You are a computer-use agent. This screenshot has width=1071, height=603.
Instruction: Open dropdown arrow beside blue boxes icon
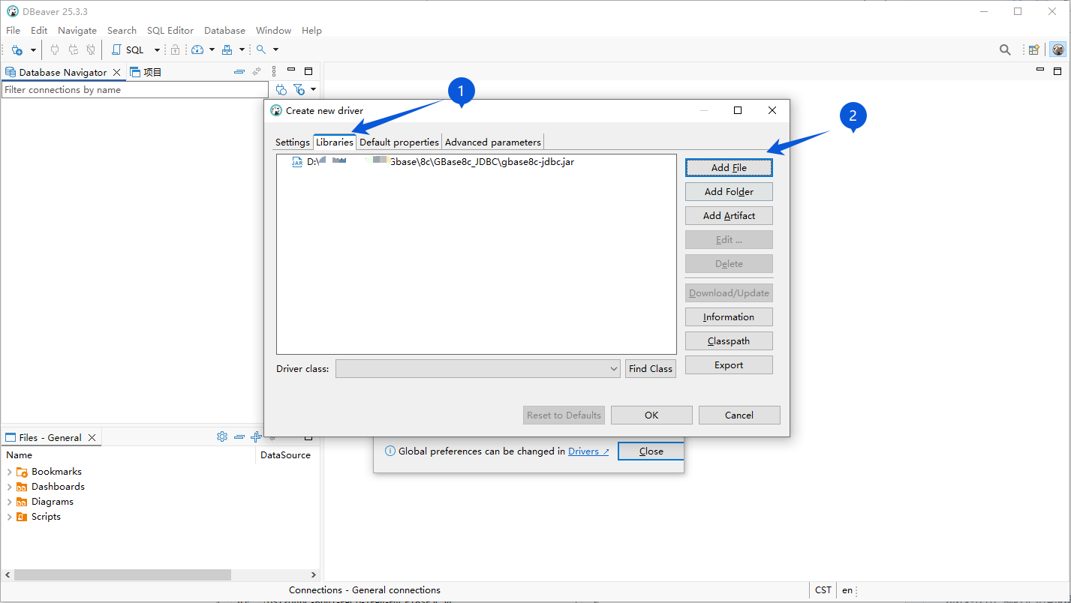242,50
